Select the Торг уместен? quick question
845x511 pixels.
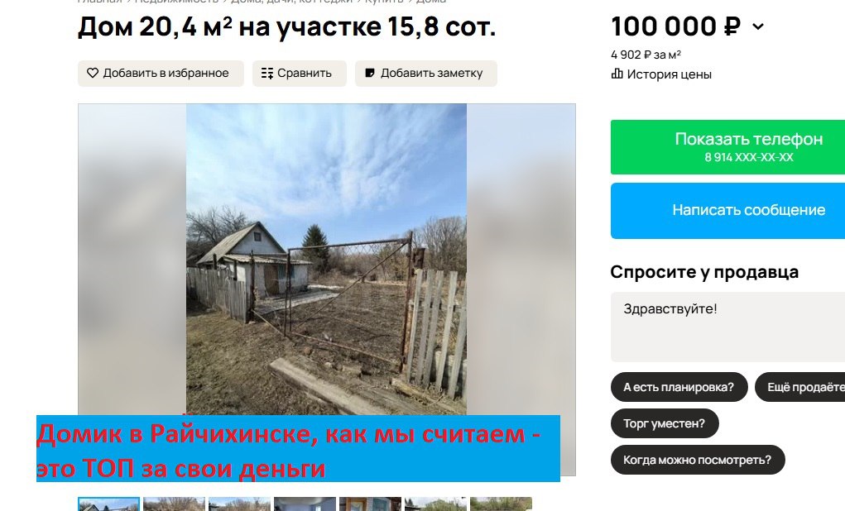pyautogui.click(x=665, y=423)
